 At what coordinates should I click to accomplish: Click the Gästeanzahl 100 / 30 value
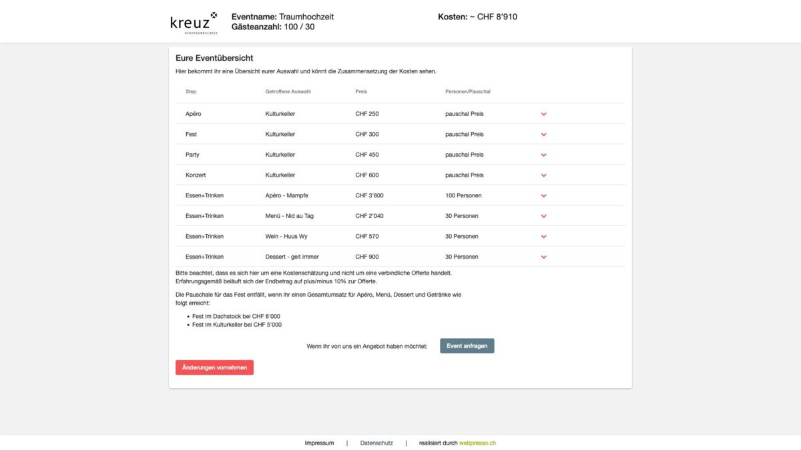click(272, 27)
